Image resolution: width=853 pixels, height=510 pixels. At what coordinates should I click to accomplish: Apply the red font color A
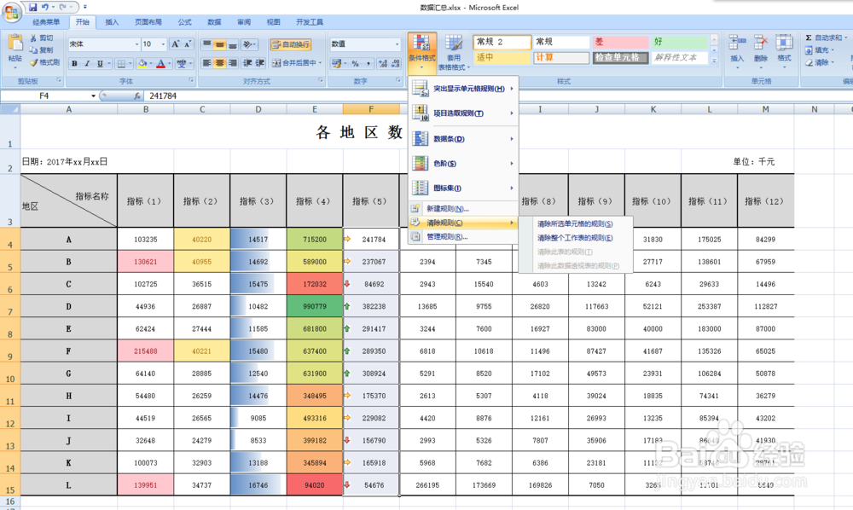[x=160, y=64]
